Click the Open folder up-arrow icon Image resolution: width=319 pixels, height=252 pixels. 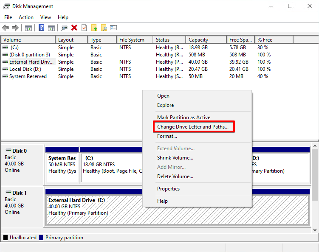[x=94, y=28]
